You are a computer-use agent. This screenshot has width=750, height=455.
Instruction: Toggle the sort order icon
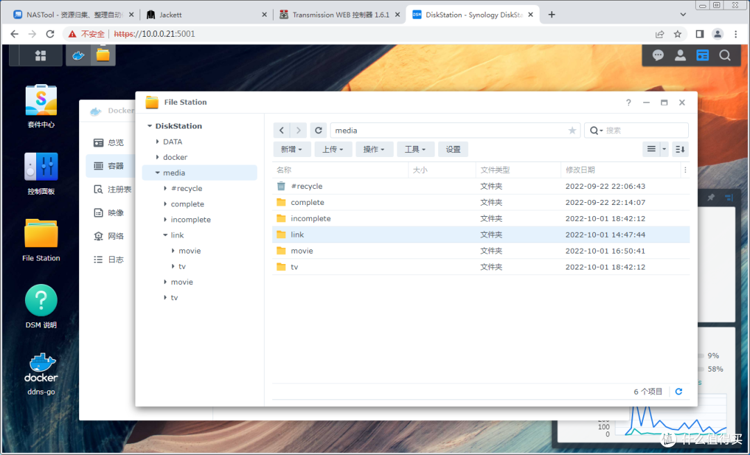coord(679,149)
